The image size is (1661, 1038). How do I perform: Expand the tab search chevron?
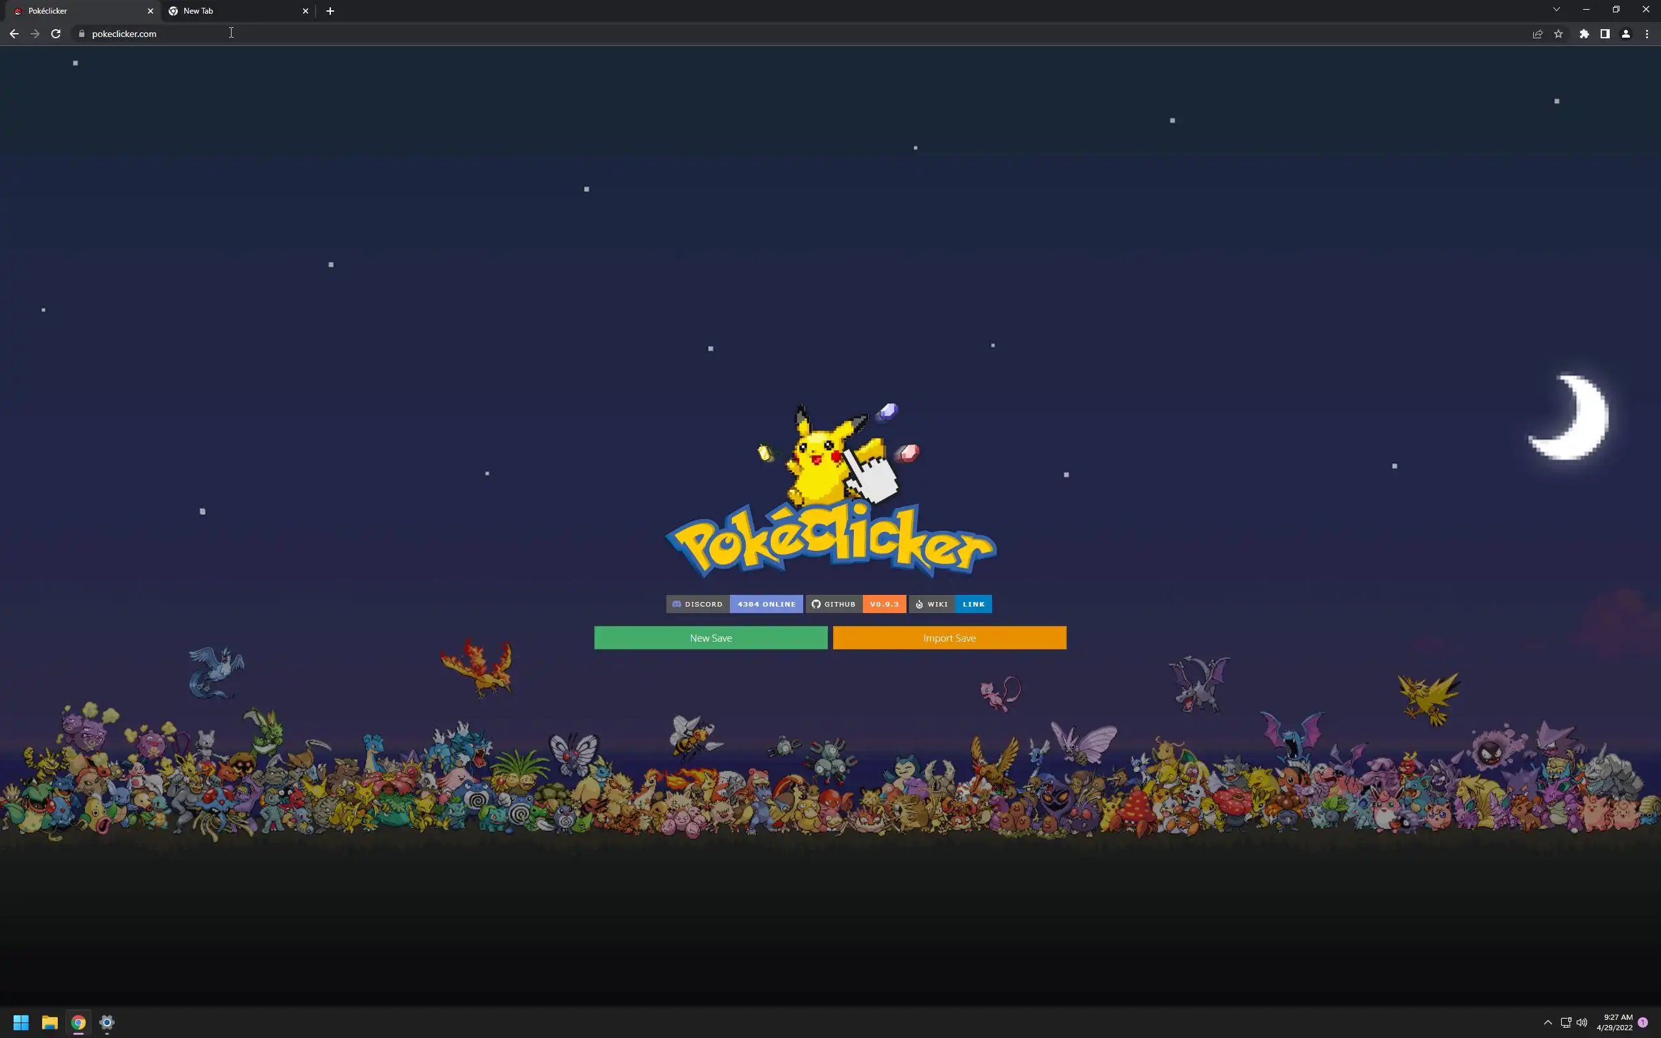pos(1556,10)
